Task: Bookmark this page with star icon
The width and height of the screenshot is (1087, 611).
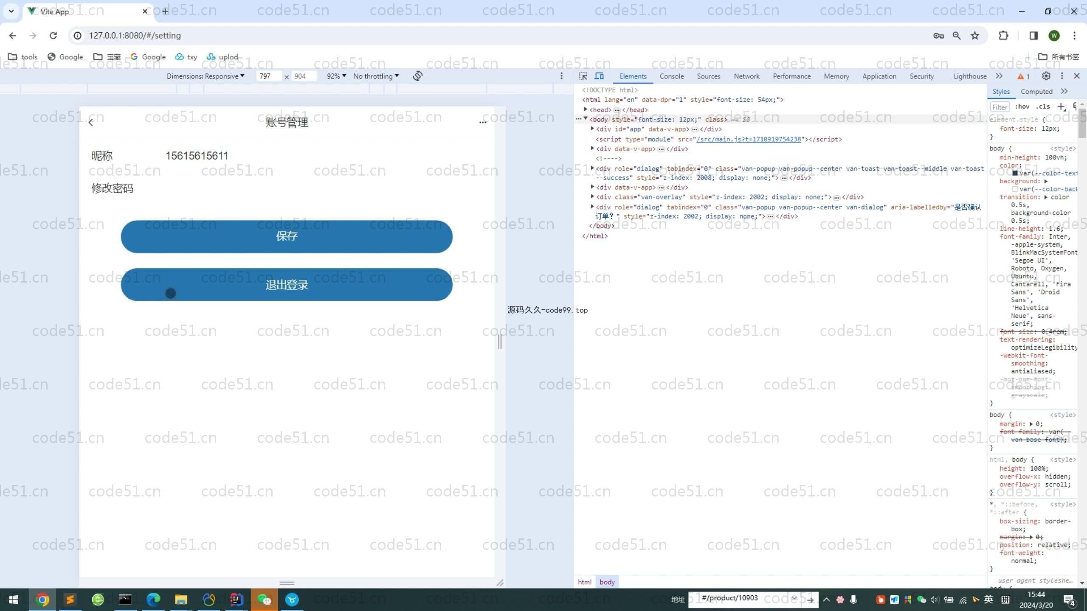Action: pyautogui.click(x=975, y=36)
